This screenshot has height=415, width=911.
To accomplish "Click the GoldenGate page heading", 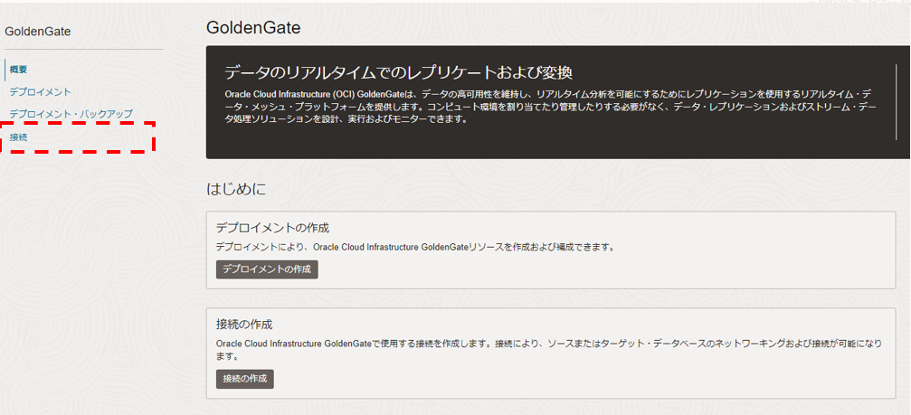I will tap(253, 28).
